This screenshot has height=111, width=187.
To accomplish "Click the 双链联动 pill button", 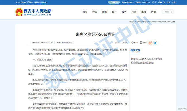I will [114, 2].
